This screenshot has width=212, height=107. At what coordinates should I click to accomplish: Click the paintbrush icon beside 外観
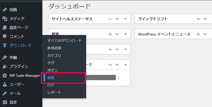(x=5, y=58)
